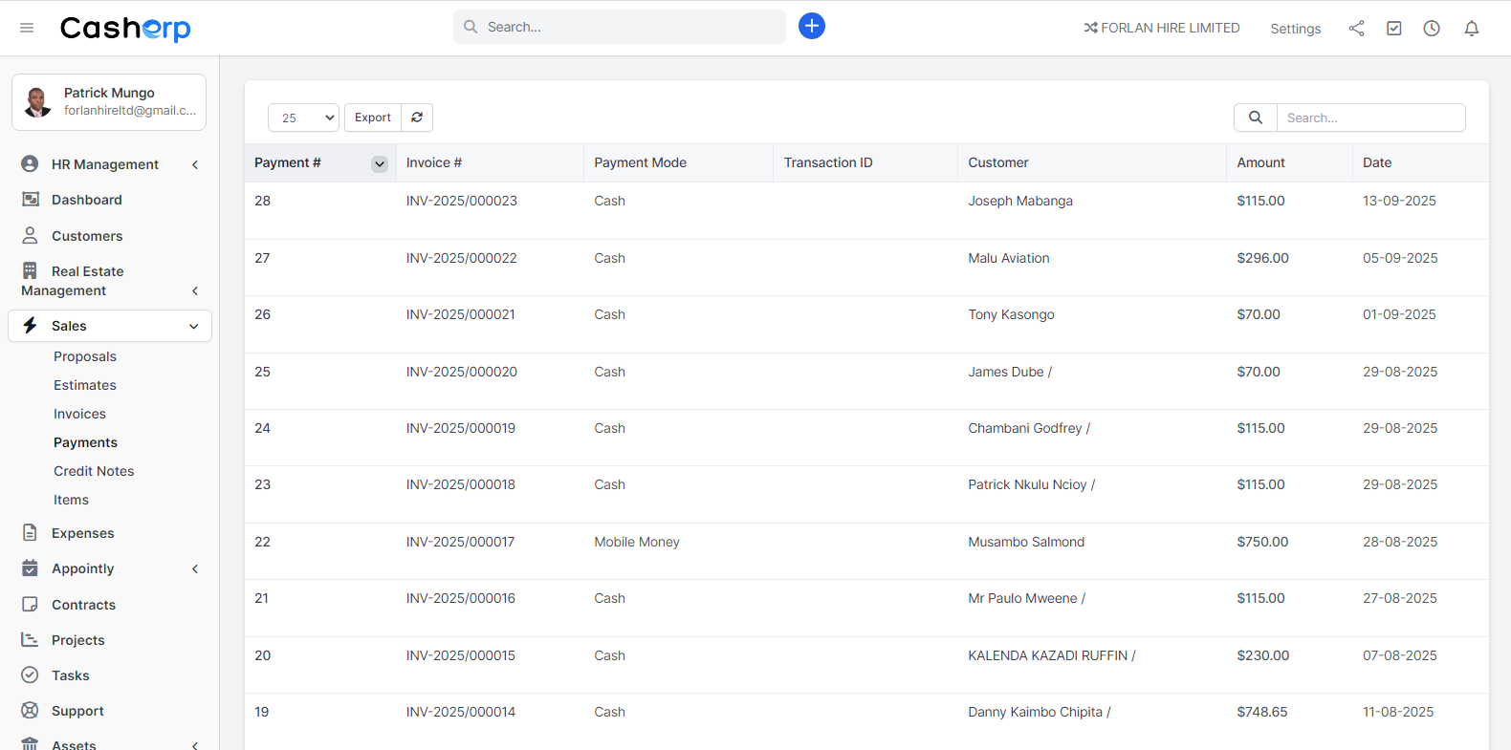Open the to-do checklist icon
1511x750 pixels.
point(1393,29)
